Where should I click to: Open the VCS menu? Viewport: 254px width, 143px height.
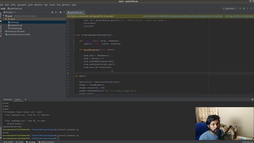coord(58,5)
